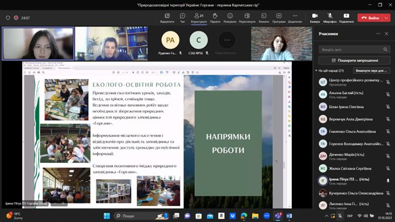Click the taskbar Пошук search box

pyautogui.click(x=141, y=216)
